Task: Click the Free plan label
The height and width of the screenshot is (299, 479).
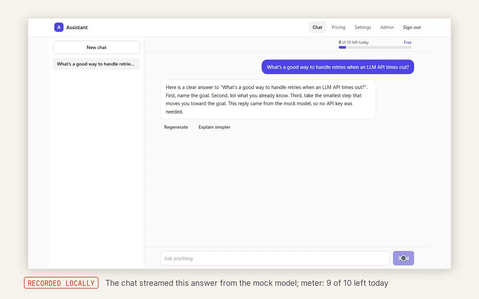Action: 407,42
